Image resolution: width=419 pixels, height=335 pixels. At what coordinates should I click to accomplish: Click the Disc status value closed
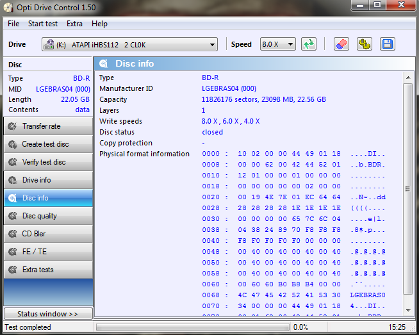(213, 132)
